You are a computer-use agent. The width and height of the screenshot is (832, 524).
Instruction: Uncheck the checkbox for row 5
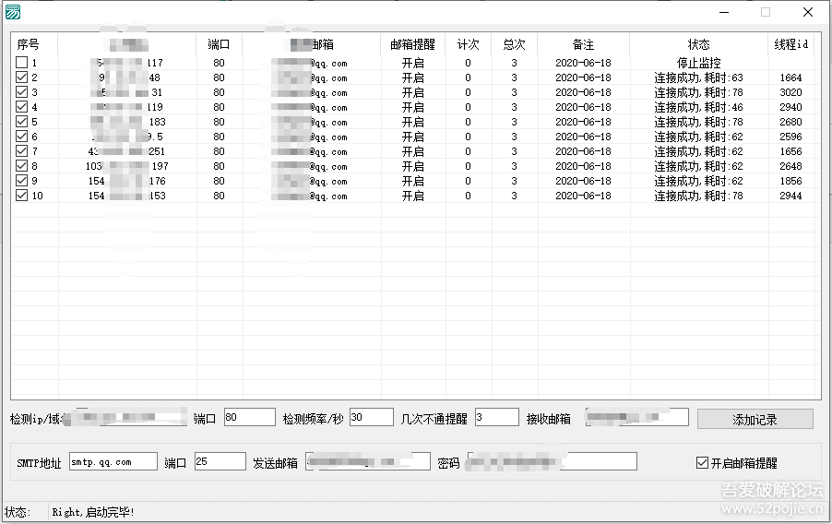[21, 122]
